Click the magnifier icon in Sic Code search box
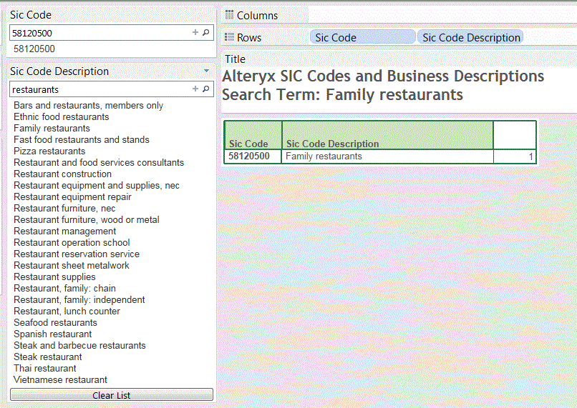This screenshot has height=408, width=577. [206, 32]
